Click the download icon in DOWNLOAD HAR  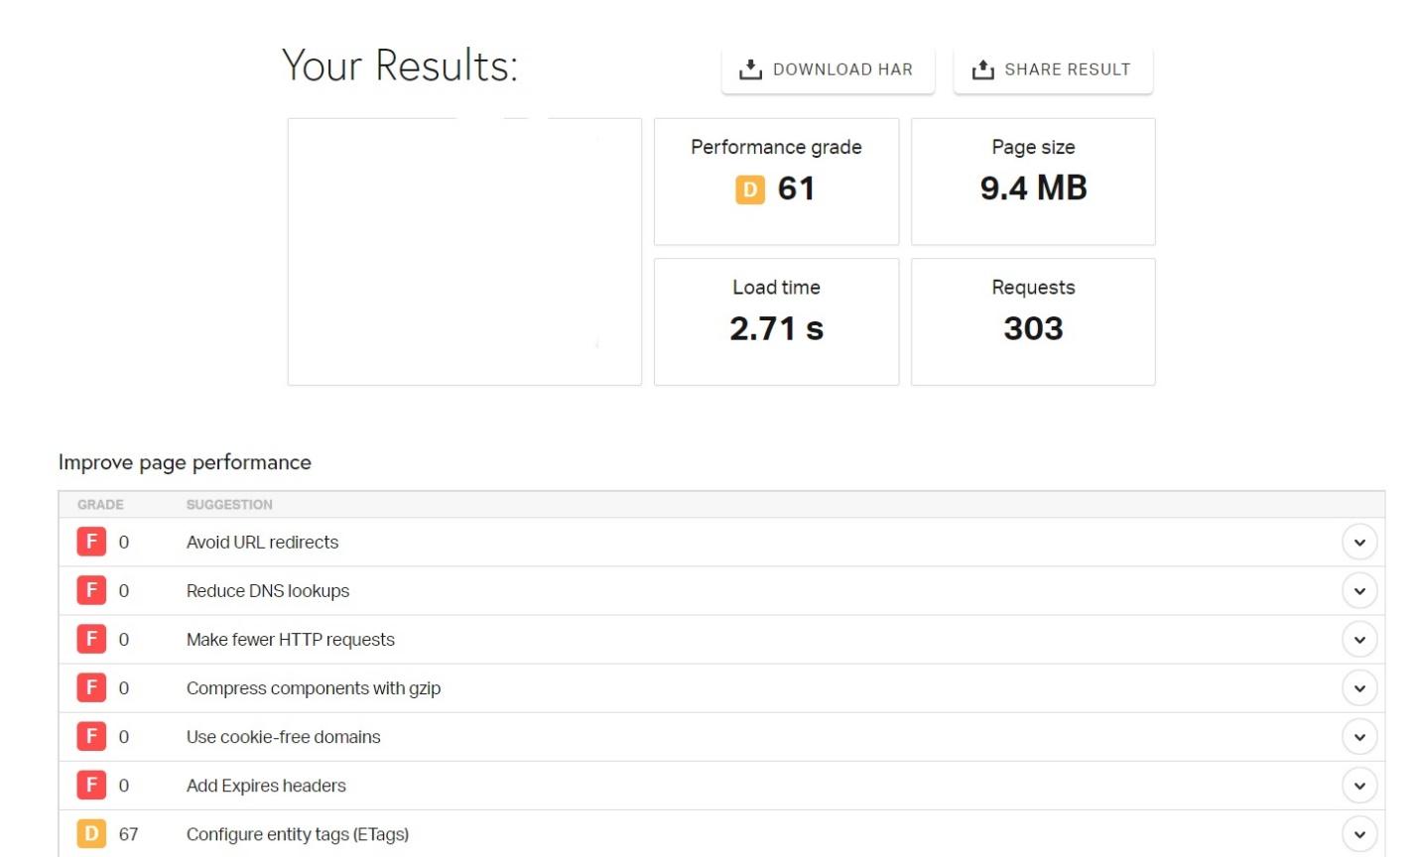(x=750, y=69)
